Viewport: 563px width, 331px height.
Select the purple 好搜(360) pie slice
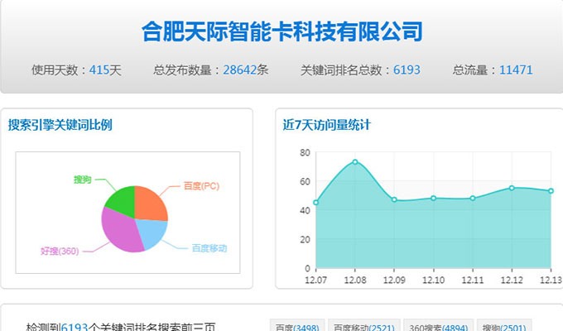pos(120,231)
